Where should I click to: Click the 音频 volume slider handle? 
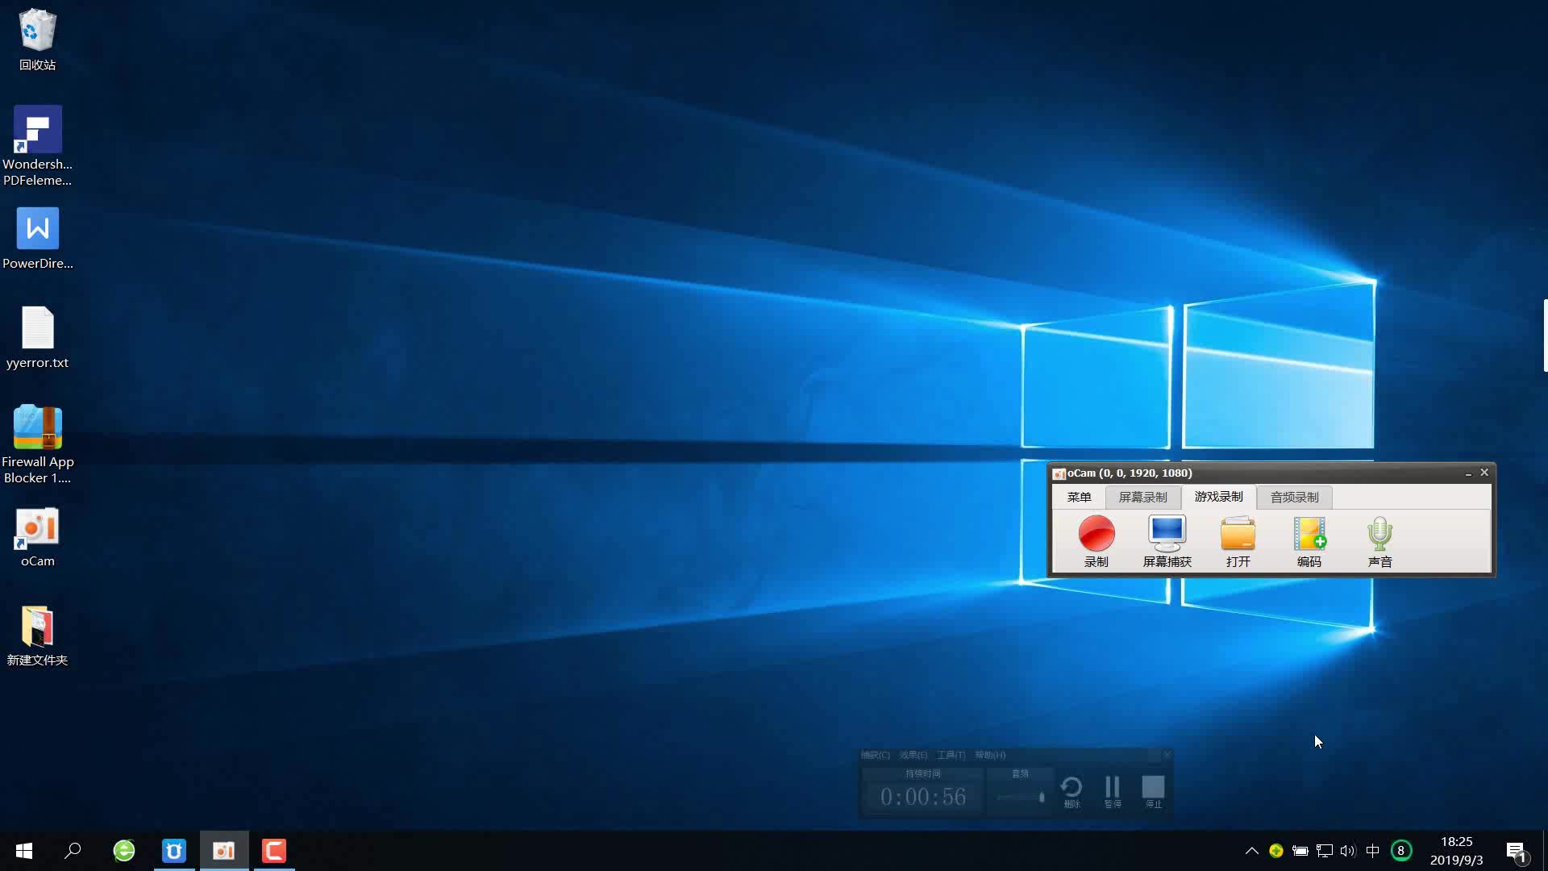(1042, 797)
